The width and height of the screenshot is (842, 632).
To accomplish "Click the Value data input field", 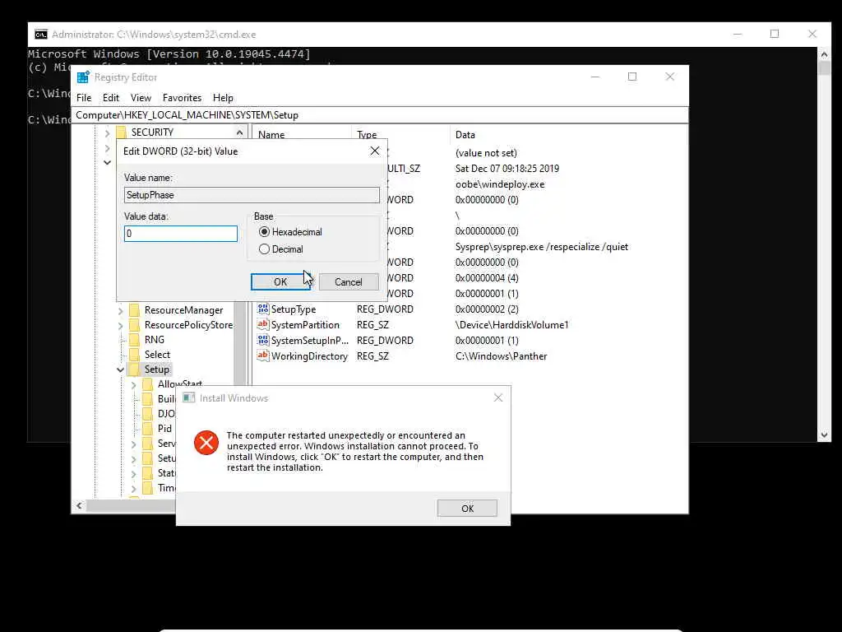I will [180, 233].
